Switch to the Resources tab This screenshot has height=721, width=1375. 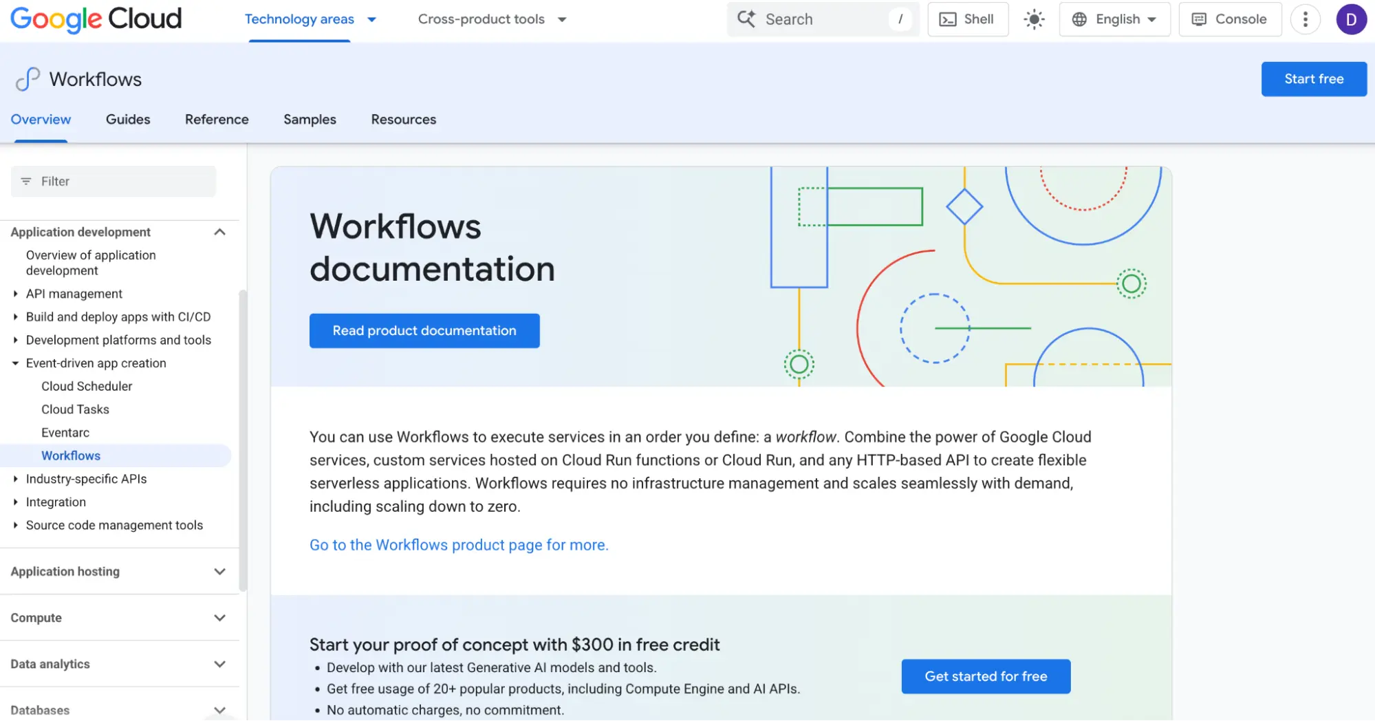click(x=404, y=120)
